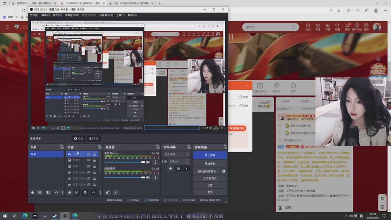Click the 退出 button in OBS

pos(210,192)
